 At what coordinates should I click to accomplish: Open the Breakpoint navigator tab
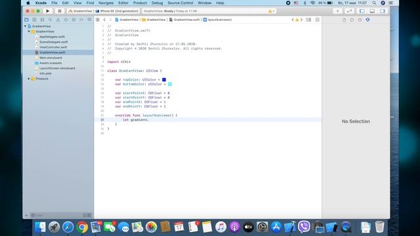[81, 20]
